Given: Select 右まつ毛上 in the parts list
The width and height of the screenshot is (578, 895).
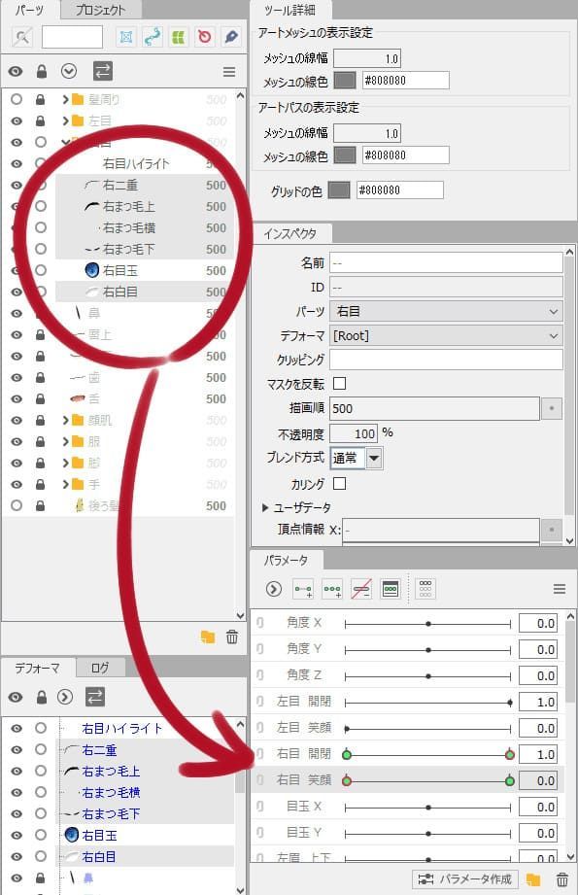Looking at the screenshot, I should 145,207.
